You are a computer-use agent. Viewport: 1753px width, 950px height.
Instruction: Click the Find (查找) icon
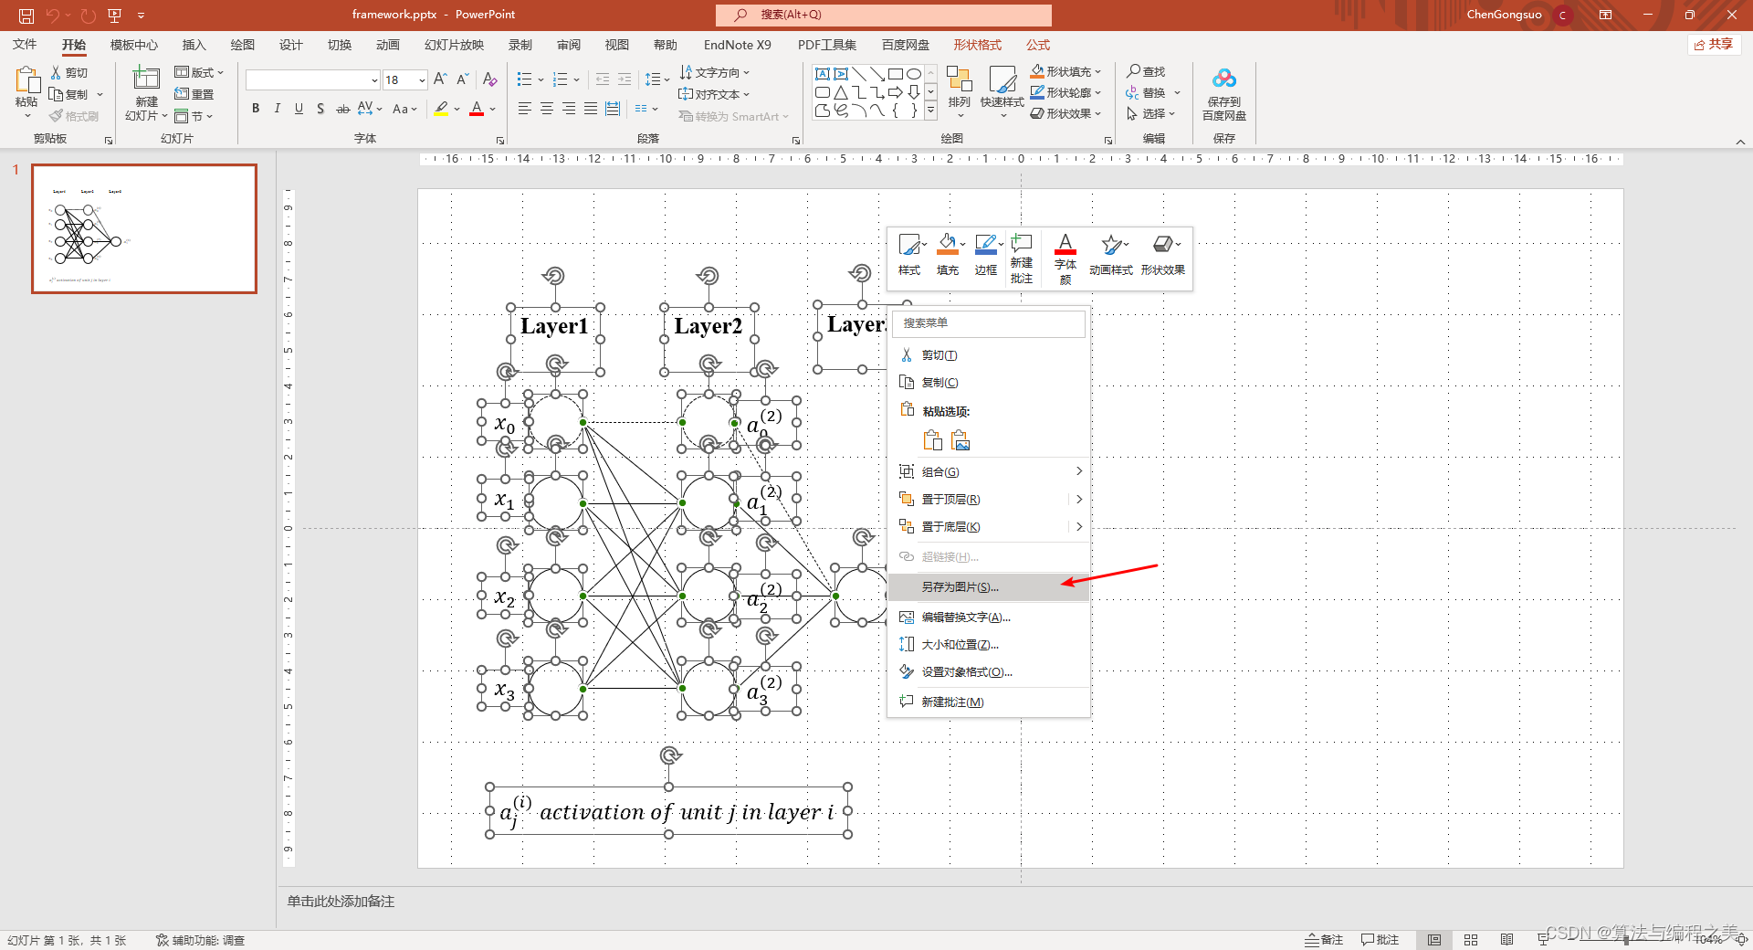pyautogui.click(x=1146, y=71)
